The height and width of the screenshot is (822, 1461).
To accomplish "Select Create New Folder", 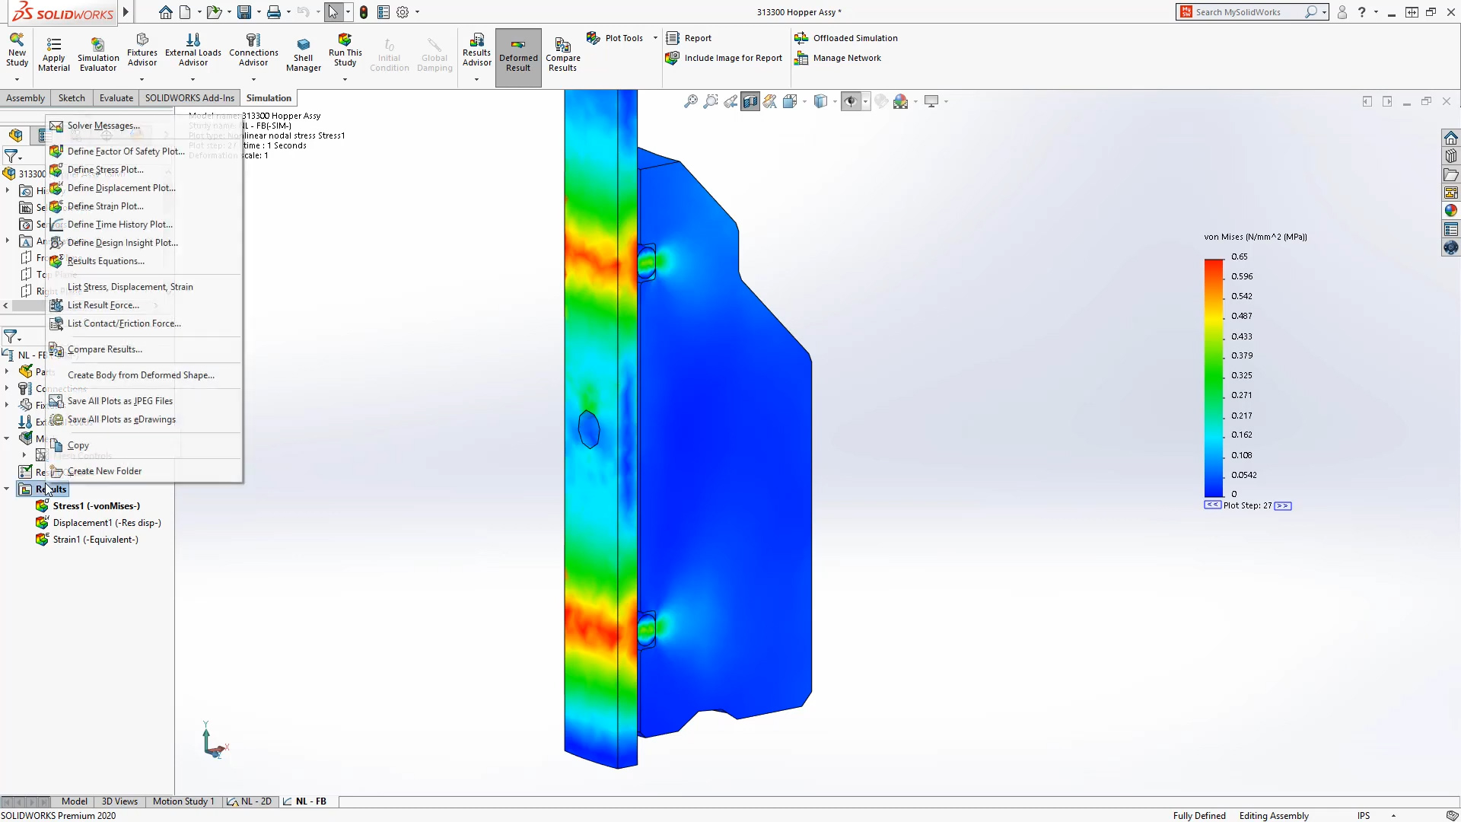I will pos(144,471).
